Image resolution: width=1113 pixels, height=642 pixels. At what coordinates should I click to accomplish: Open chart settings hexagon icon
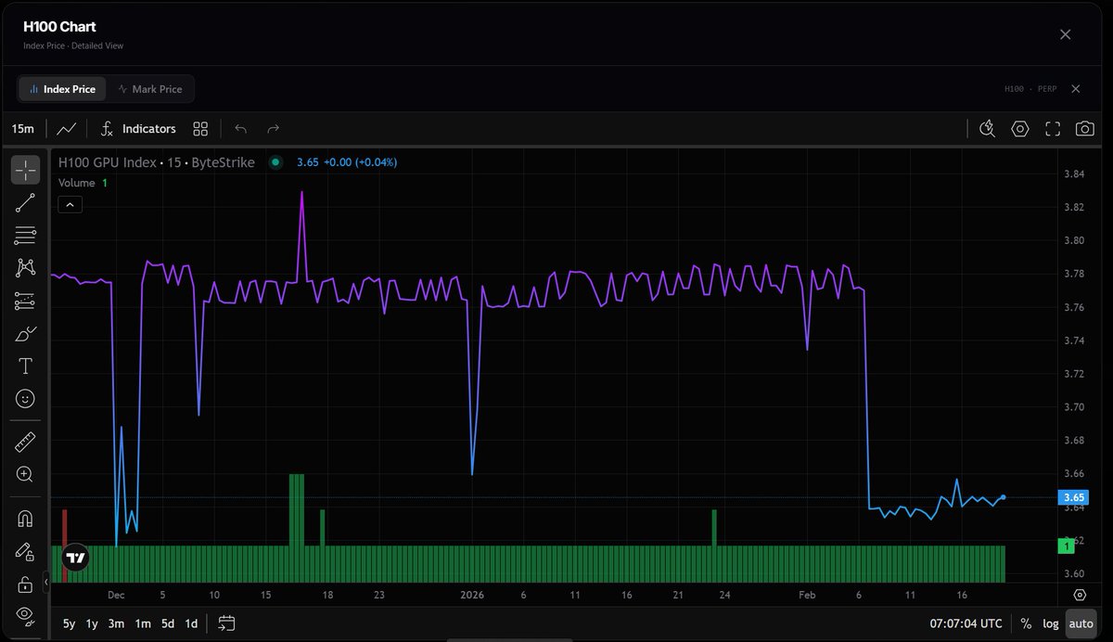click(x=1020, y=129)
